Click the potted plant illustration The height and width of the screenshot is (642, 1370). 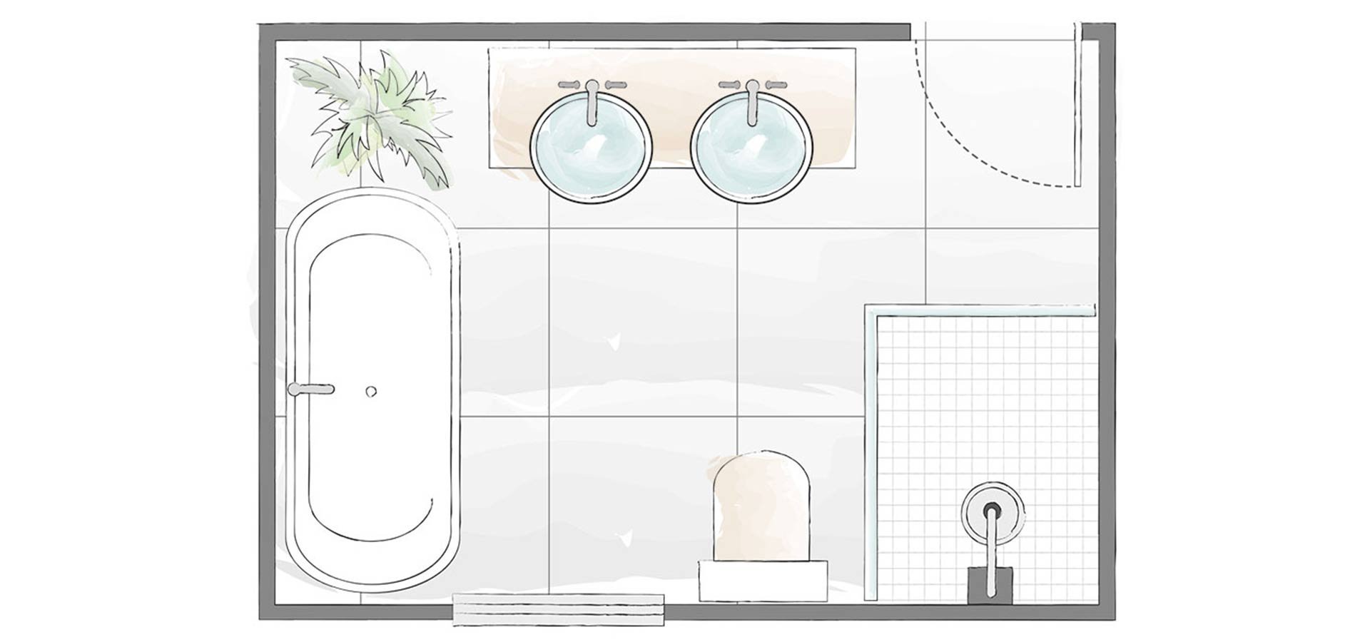point(372,118)
